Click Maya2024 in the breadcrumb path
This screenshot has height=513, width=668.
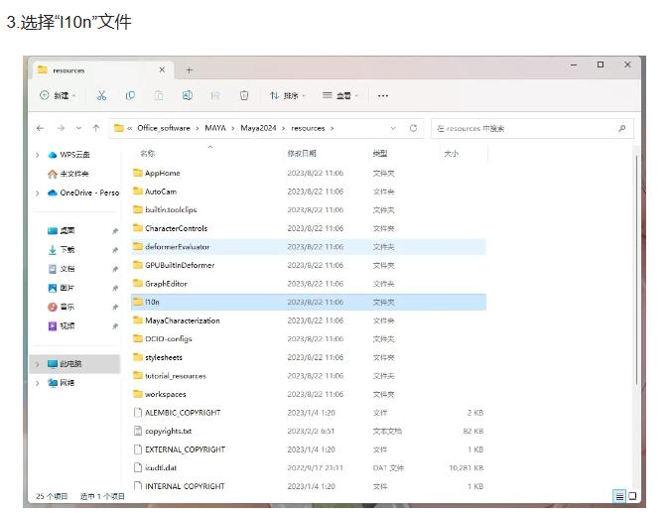[x=261, y=128]
